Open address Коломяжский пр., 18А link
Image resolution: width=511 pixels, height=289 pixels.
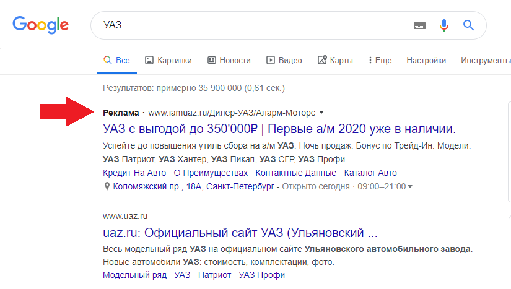pos(194,186)
